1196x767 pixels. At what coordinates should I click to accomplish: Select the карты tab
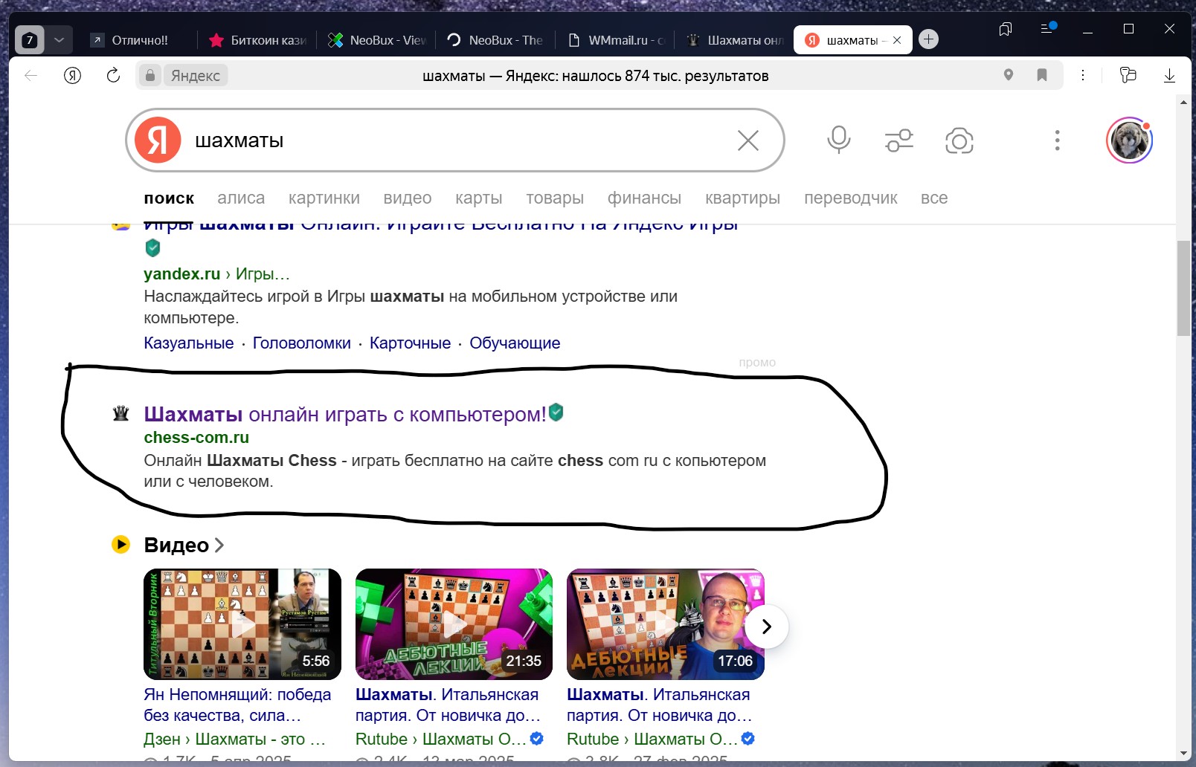(x=479, y=198)
